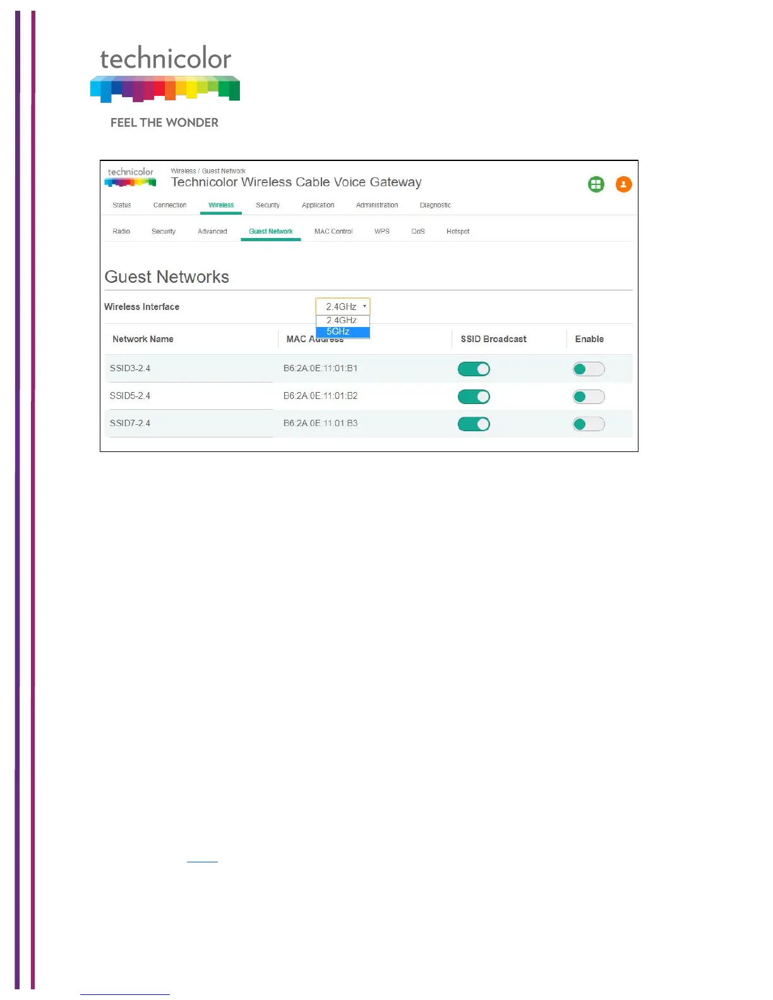Image resolution: width=773 pixels, height=1000 pixels.
Task: Click MAC address B6:2A:0E:11:01:B1
Action: [x=320, y=369]
